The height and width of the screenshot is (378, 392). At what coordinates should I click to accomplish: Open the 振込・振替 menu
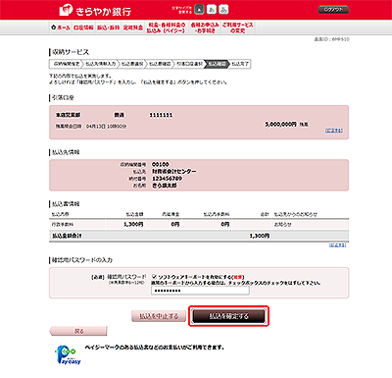[x=108, y=27]
